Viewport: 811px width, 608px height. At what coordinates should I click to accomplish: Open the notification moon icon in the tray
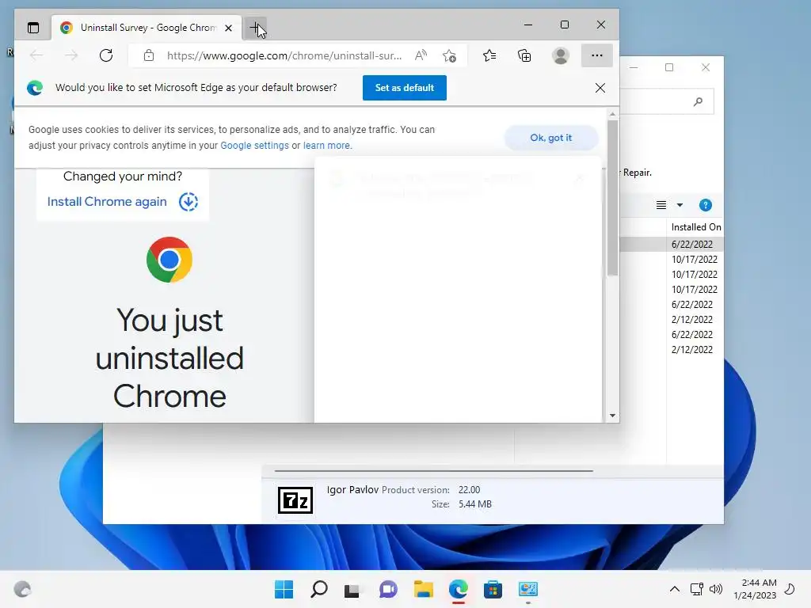(790, 589)
